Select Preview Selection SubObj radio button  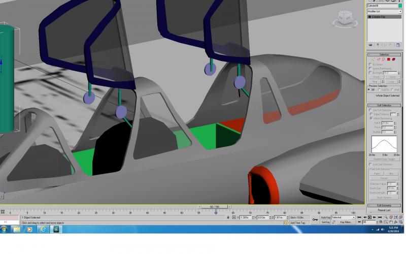pos(380,90)
